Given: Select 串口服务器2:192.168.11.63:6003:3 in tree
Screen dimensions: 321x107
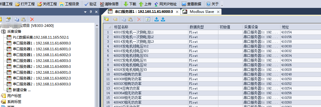Looking at the screenshot, I should [42, 84].
